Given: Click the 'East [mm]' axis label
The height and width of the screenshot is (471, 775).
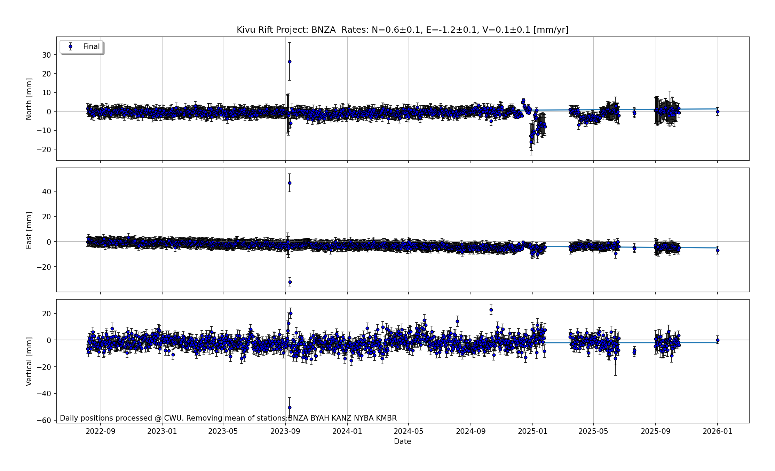Looking at the screenshot, I should [29, 230].
